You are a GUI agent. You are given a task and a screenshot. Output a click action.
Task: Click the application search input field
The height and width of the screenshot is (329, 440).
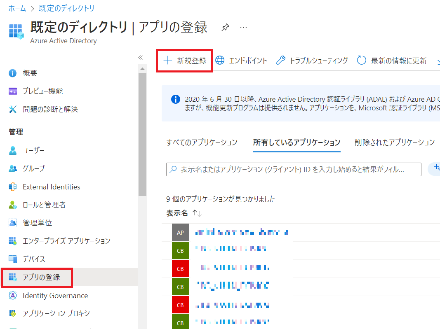pos(294,169)
